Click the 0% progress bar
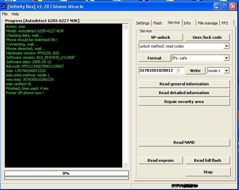 pyautogui.click(x=67, y=173)
